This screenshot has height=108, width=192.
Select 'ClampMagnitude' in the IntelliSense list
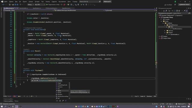[x=62, y=85]
